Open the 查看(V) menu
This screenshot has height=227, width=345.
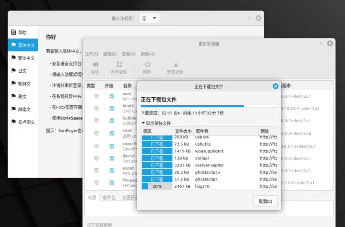[x=129, y=54]
